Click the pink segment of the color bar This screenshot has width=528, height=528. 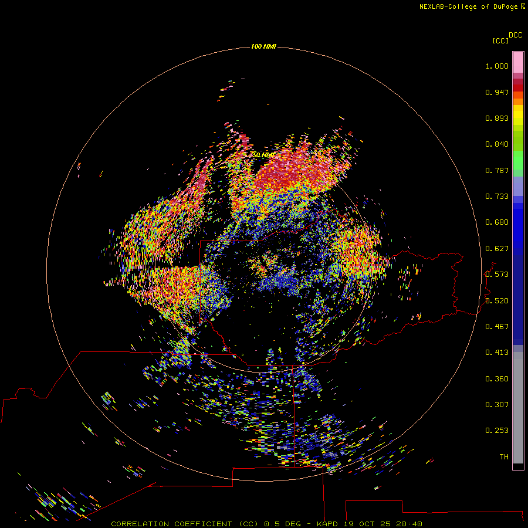click(x=518, y=63)
